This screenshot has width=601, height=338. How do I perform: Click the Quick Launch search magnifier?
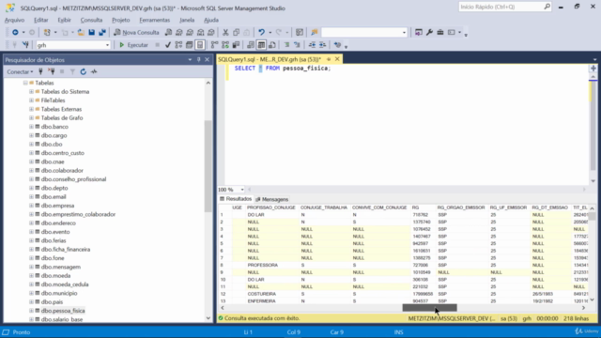pyautogui.click(x=547, y=7)
